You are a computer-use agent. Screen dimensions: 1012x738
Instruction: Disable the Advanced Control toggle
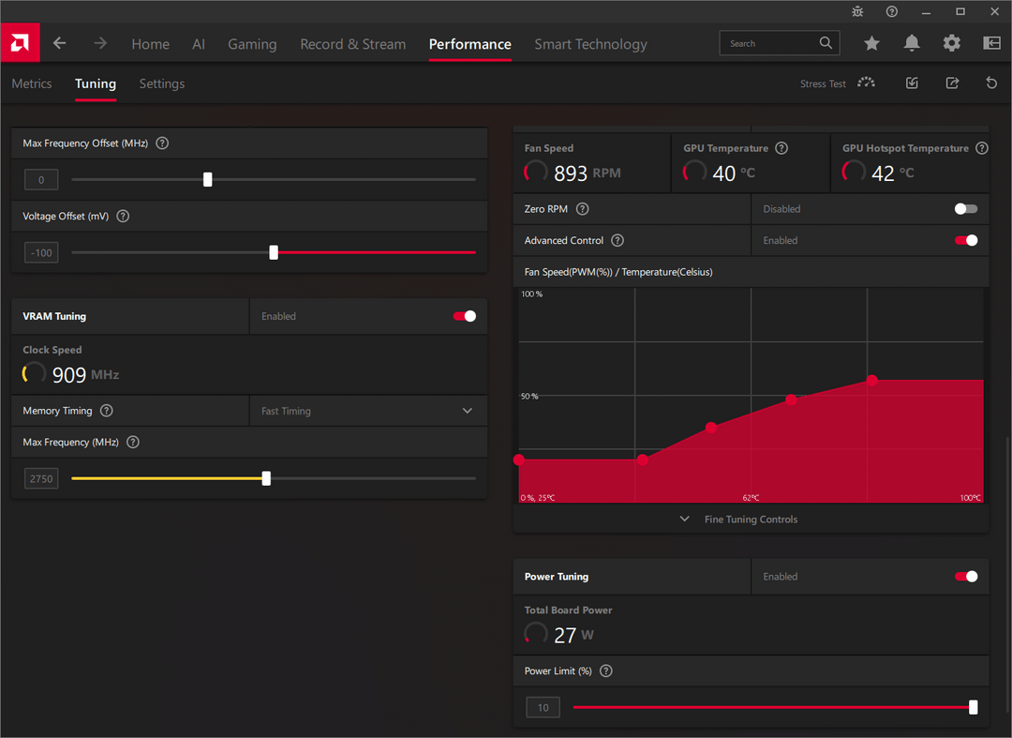click(x=965, y=240)
